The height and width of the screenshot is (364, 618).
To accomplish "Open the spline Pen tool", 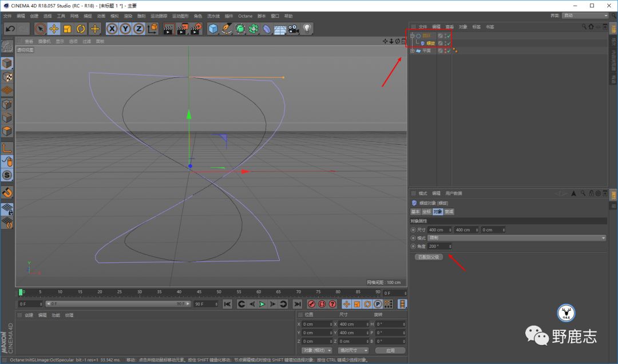I will (x=227, y=29).
